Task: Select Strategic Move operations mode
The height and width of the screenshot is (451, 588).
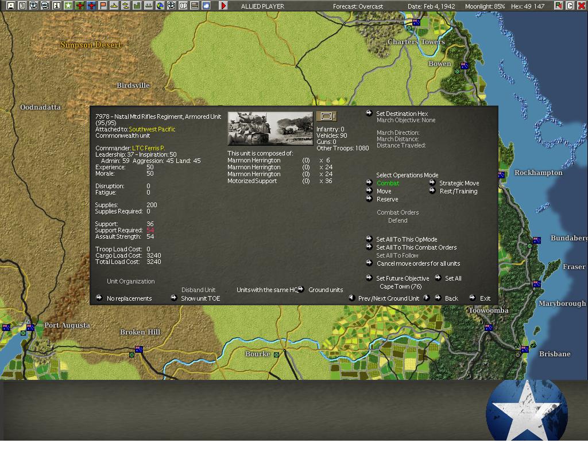Action: 459,183
